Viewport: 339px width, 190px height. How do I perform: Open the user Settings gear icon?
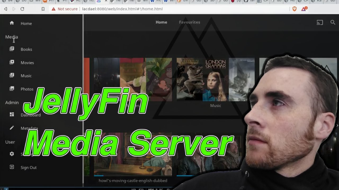point(12,154)
